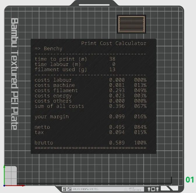The image size is (196, 193).
Task: Click the white handle slot atop the plate
Action: pos(94,5)
